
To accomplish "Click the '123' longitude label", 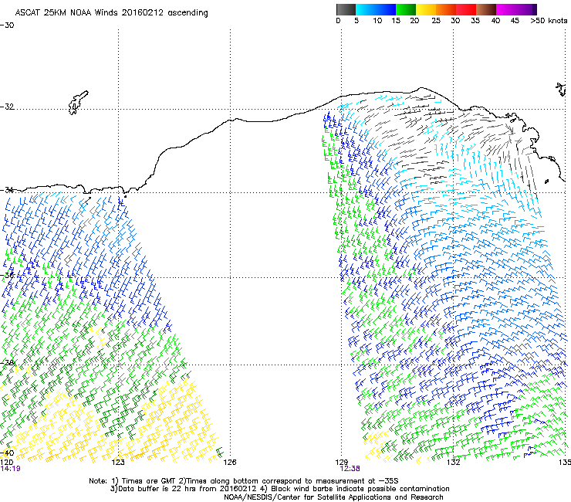I will pos(118,463).
